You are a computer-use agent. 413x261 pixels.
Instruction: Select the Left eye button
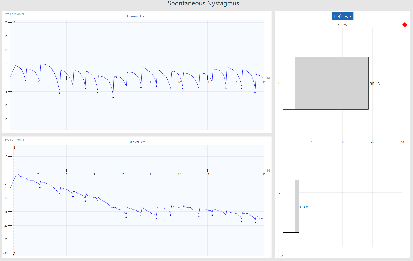[x=342, y=16]
